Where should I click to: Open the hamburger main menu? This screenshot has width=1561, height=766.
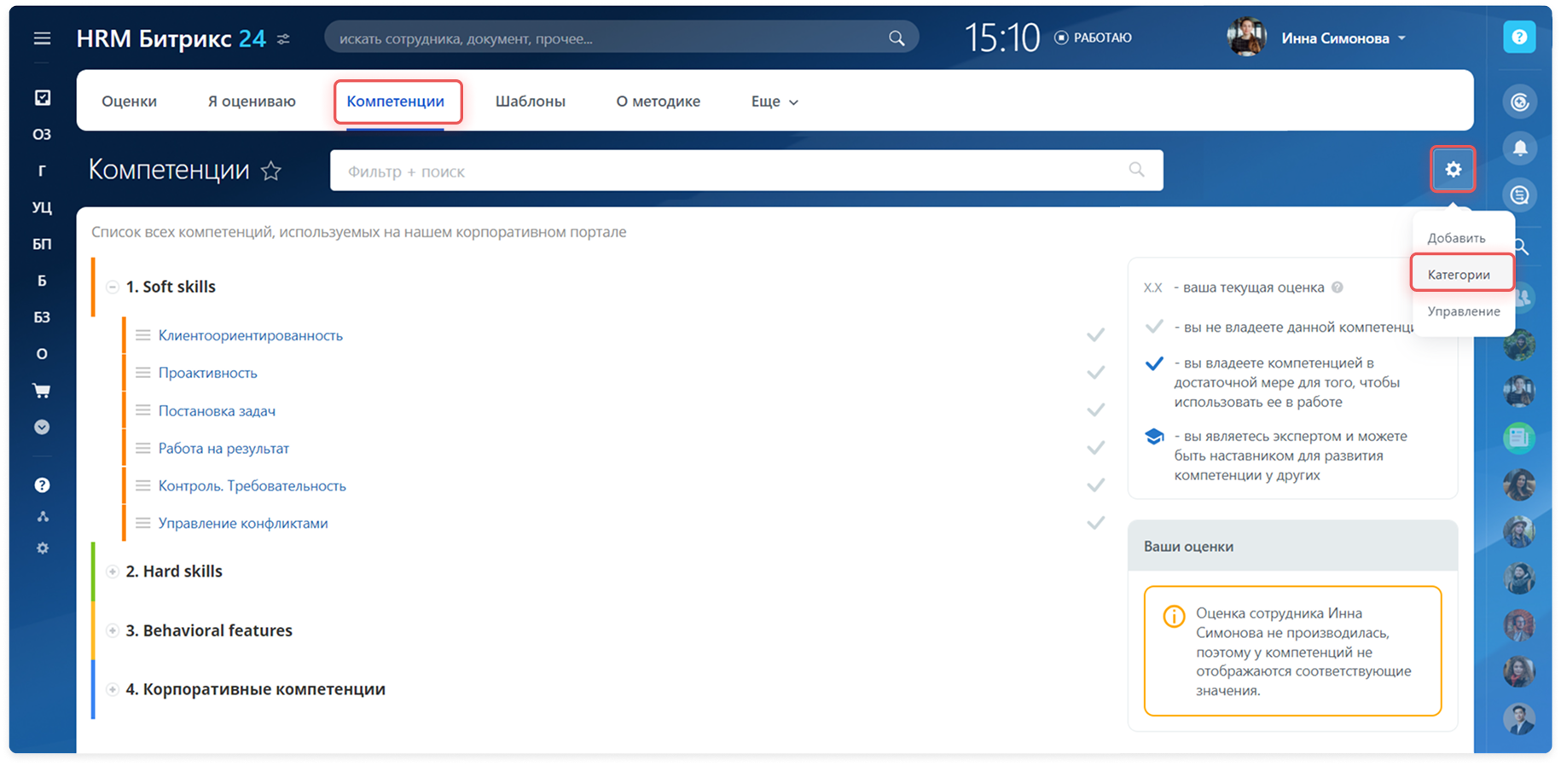[42, 38]
